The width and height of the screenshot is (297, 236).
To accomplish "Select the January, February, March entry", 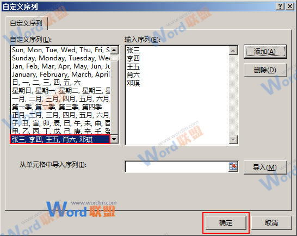I will (60, 74).
